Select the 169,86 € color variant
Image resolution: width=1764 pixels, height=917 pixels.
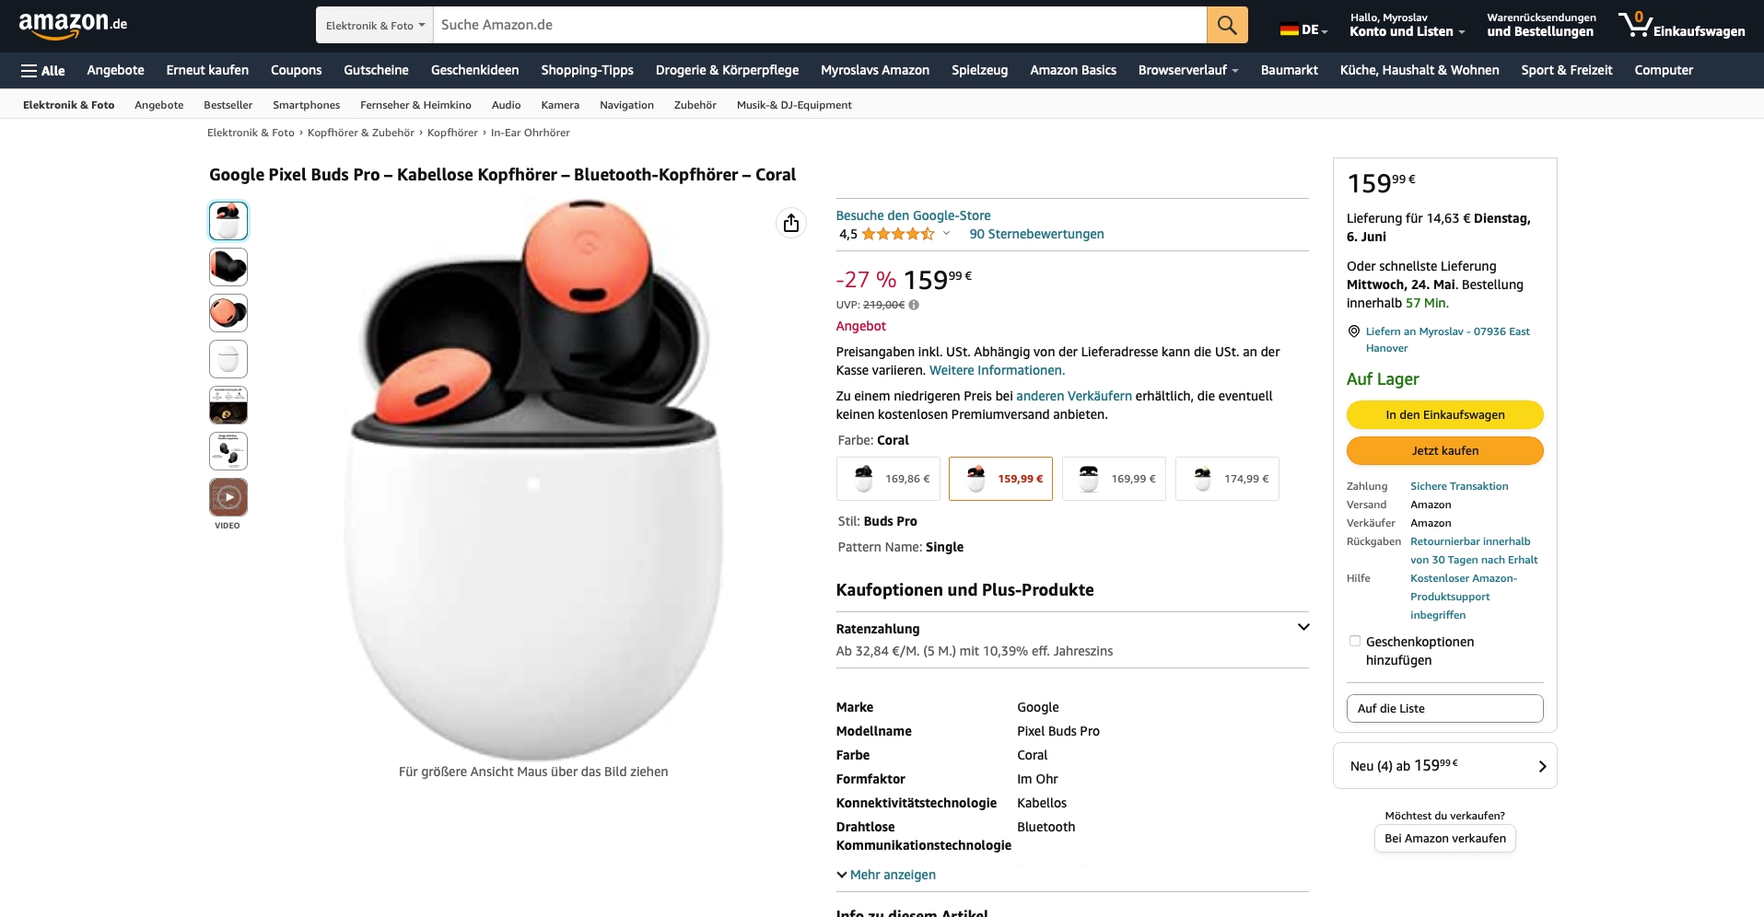(x=888, y=479)
